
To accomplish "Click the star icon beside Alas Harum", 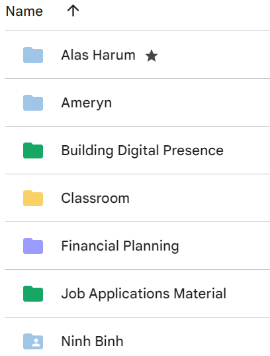I will 152,56.
